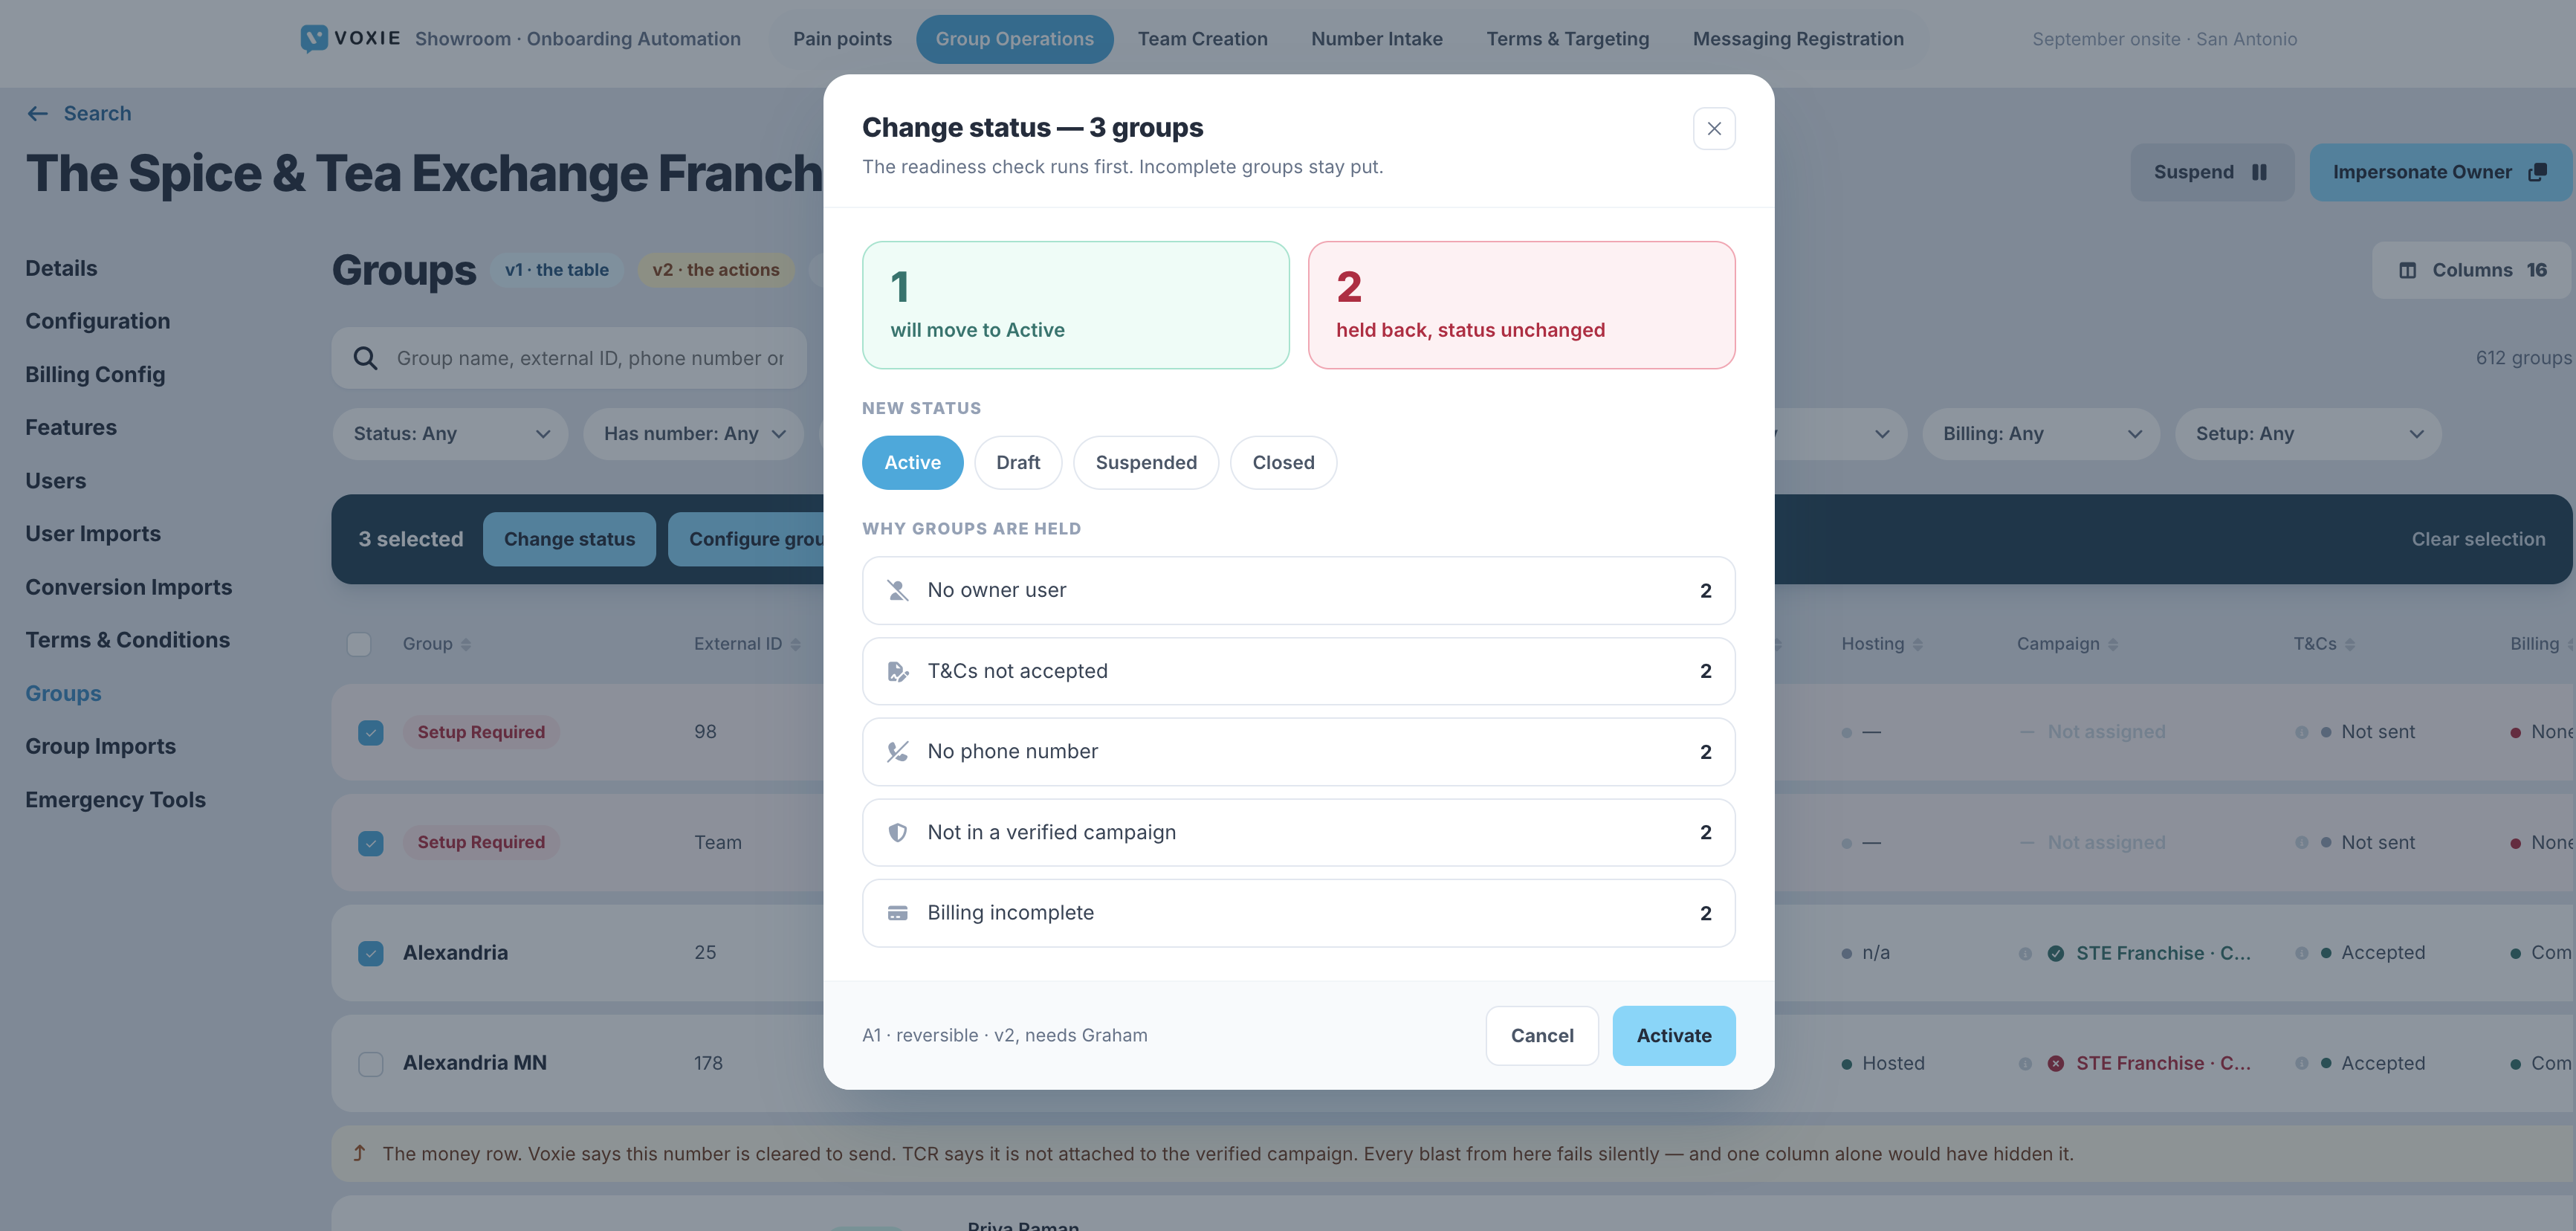Click the '2 held back' summary card
The image size is (2576, 1231).
click(x=1521, y=305)
